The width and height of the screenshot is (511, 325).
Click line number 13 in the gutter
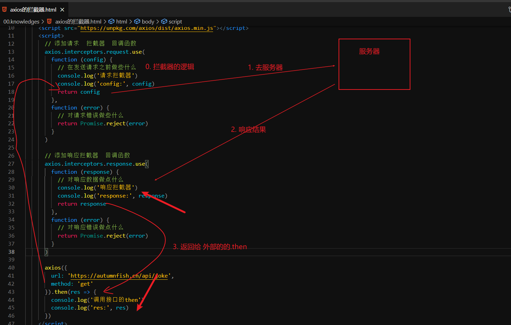tap(11, 52)
